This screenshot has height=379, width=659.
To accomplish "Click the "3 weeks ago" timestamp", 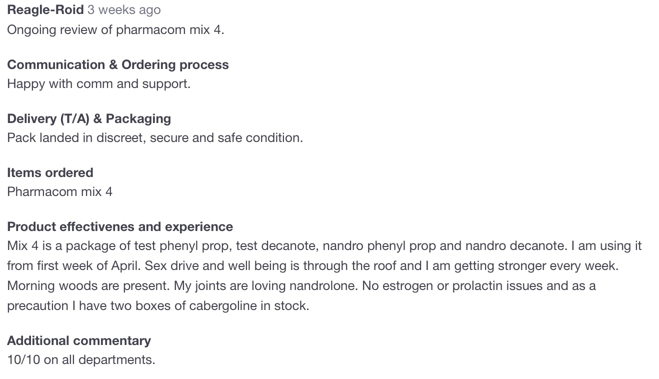I will [124, 10].
